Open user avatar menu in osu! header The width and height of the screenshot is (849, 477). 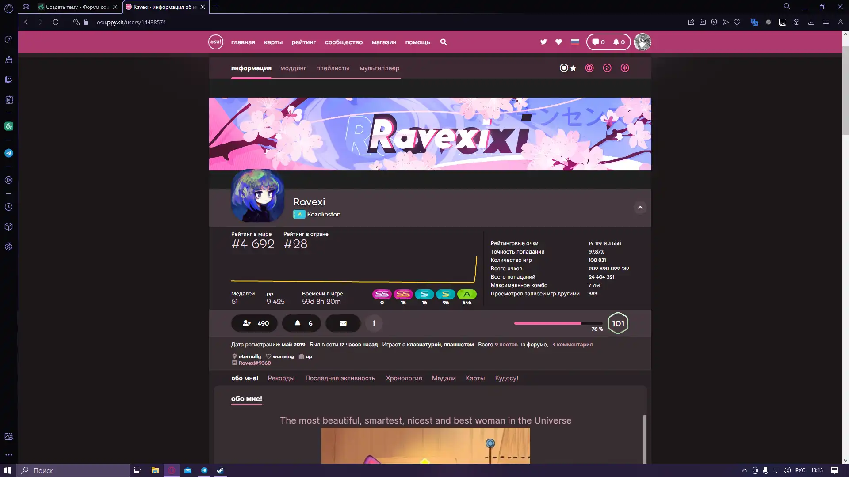pos(642,42)
